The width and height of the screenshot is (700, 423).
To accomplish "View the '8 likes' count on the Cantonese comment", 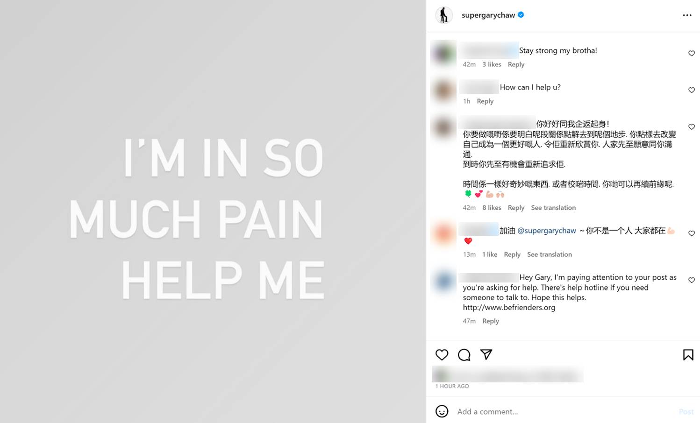I will 492,208.
